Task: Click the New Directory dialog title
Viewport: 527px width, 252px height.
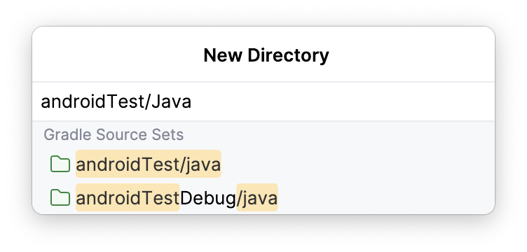Action: click(266, 55)
